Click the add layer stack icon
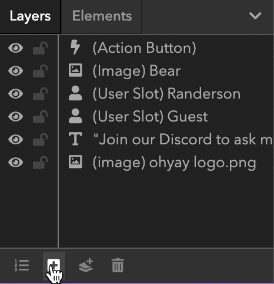The height and width of the screenshot is (284, 274). click(86, 265)
